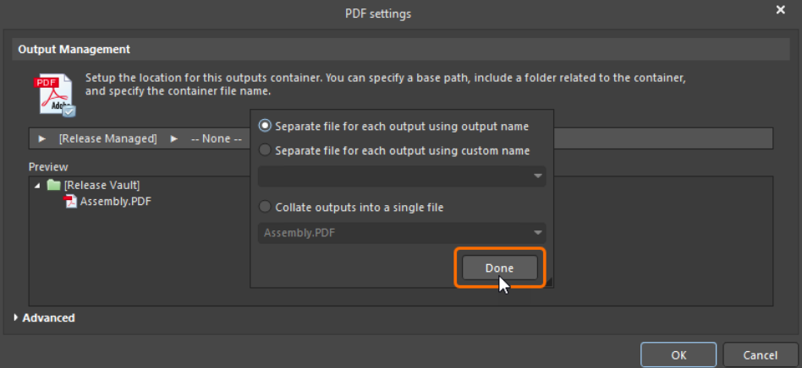Click the arrow before -- None --
This screenshot has height=368, width=802.
pos(173,138)
